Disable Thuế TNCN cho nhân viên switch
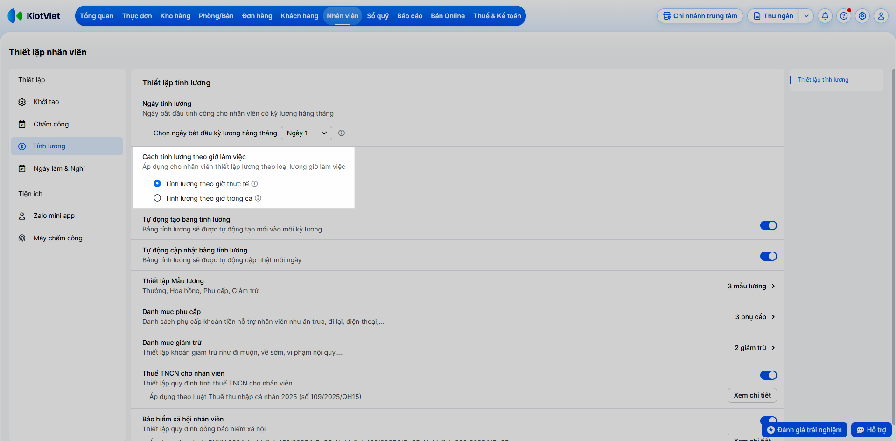Screen dimensions: 896x441 pyautogui.click(x=768, y=375)
